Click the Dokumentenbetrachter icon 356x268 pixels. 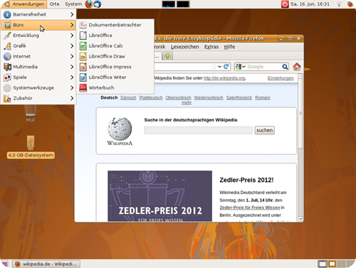pos(83,25)
